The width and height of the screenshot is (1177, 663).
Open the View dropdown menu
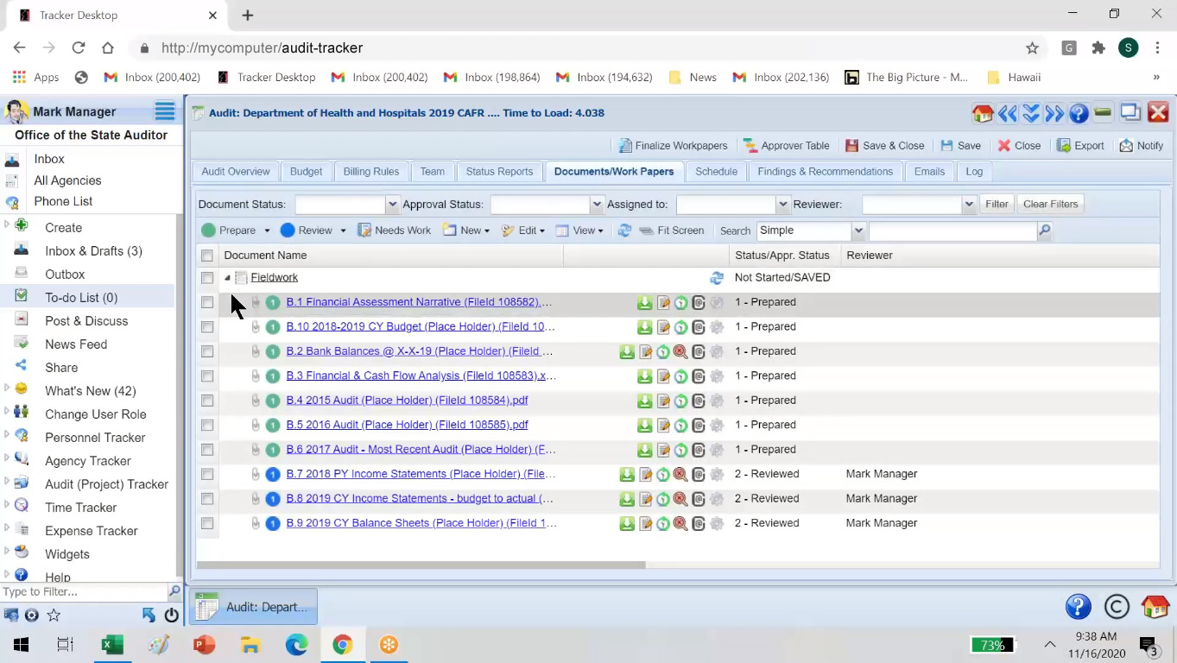click(x=579, y=230)
